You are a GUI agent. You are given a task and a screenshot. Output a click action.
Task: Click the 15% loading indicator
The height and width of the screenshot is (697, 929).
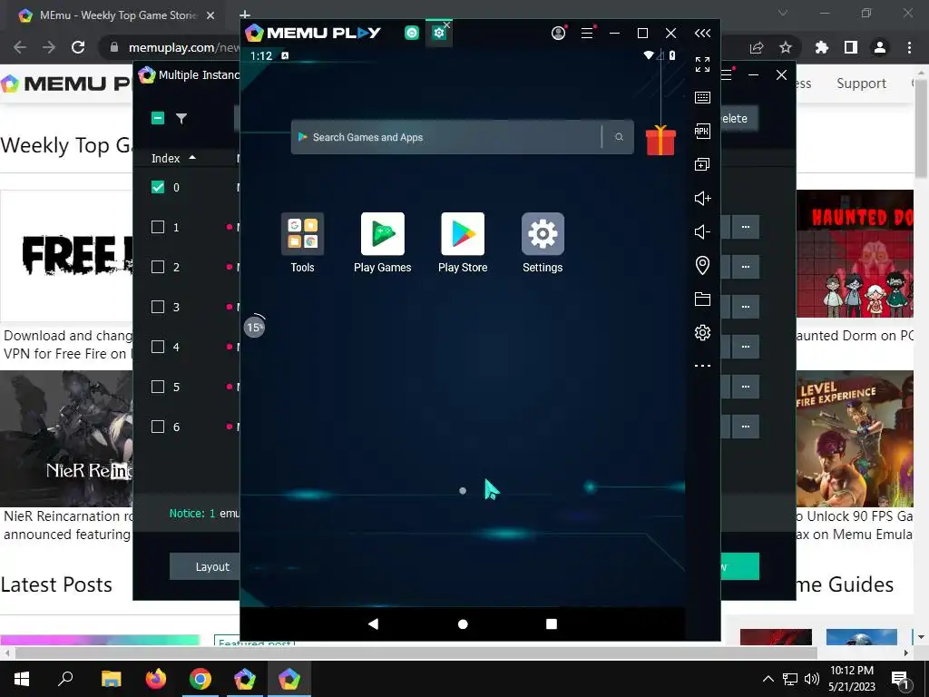[x=255, y=327]
